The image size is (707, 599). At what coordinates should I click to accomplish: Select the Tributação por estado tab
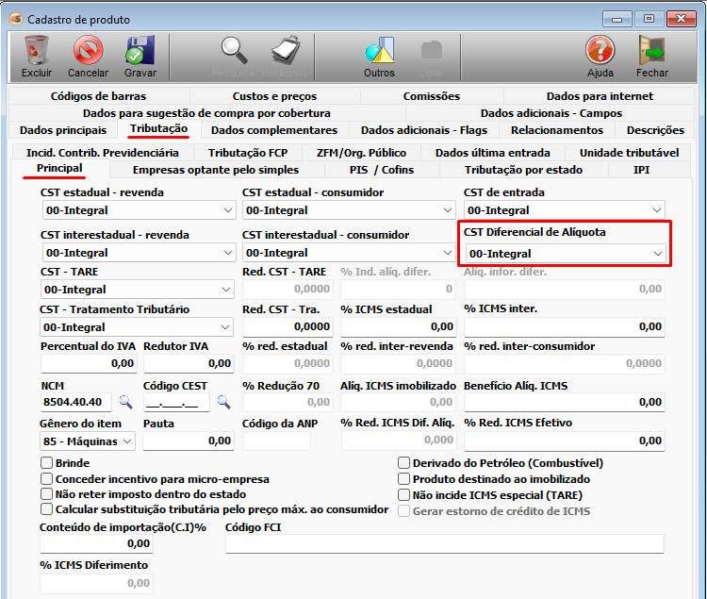[x=523, y=170]
